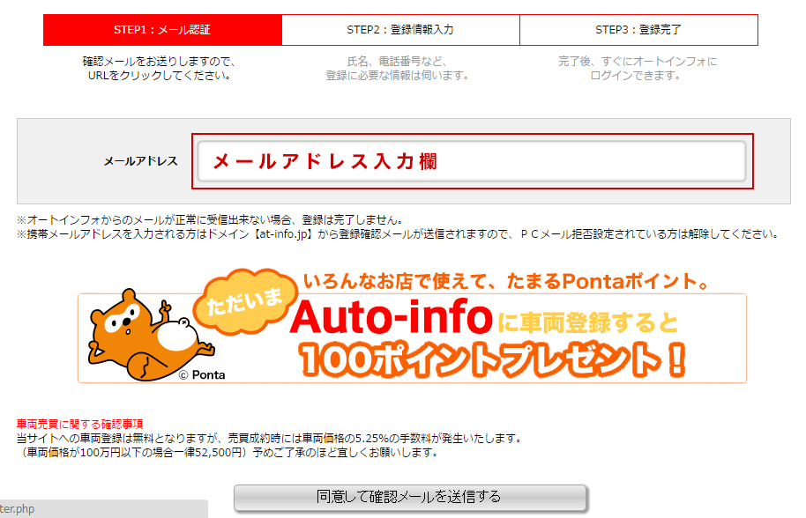Click the text 氏名、電話番号など、

(x=398, y=62)
